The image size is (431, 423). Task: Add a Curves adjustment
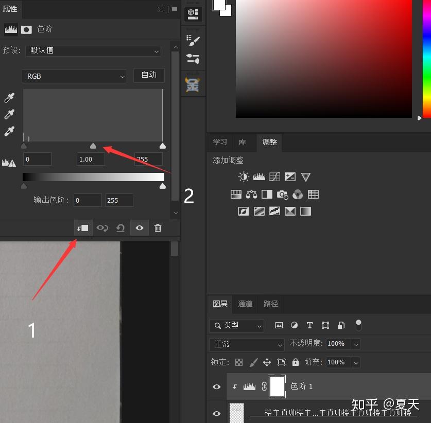[274, 177]
